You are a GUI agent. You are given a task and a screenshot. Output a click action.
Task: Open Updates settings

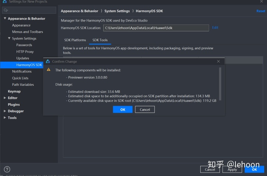(x=23, y=58)
